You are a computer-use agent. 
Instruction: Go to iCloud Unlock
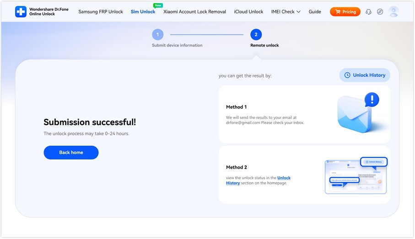pos(248,11)
